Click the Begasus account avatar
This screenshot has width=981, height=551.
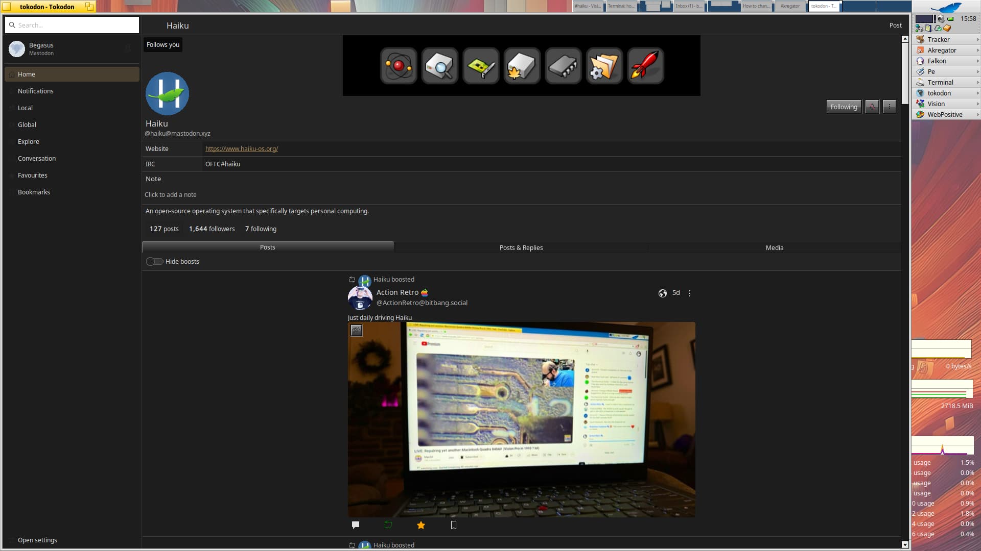tap(17, 49)
